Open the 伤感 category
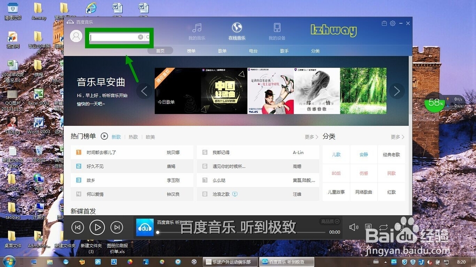The width and height of the screenshot is (476, 267). coord(364,173)
